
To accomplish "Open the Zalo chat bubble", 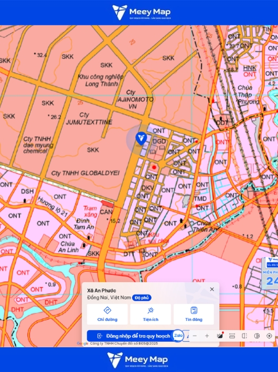I will pyautogui.click(x=178, y=336).
